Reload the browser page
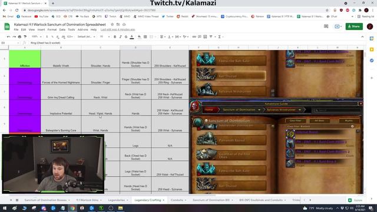The width and height of the screenshot is (377, 212). point(17,11)
